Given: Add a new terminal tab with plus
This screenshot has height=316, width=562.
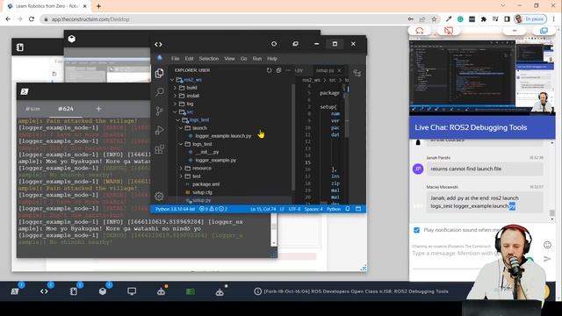Looking at the screenshot, I should click(98, 109).
